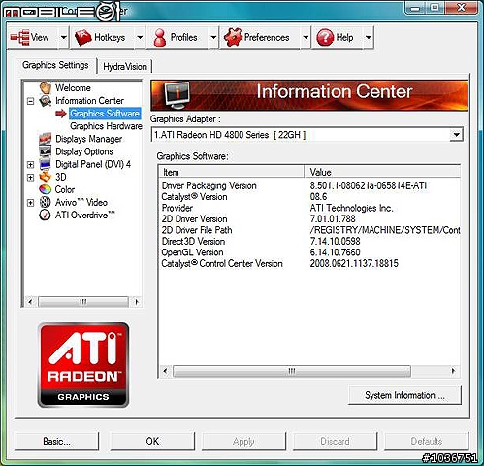Click the Information Center tree icon
The width and height of the screenshot is (484, 466).
click(46, 101)
